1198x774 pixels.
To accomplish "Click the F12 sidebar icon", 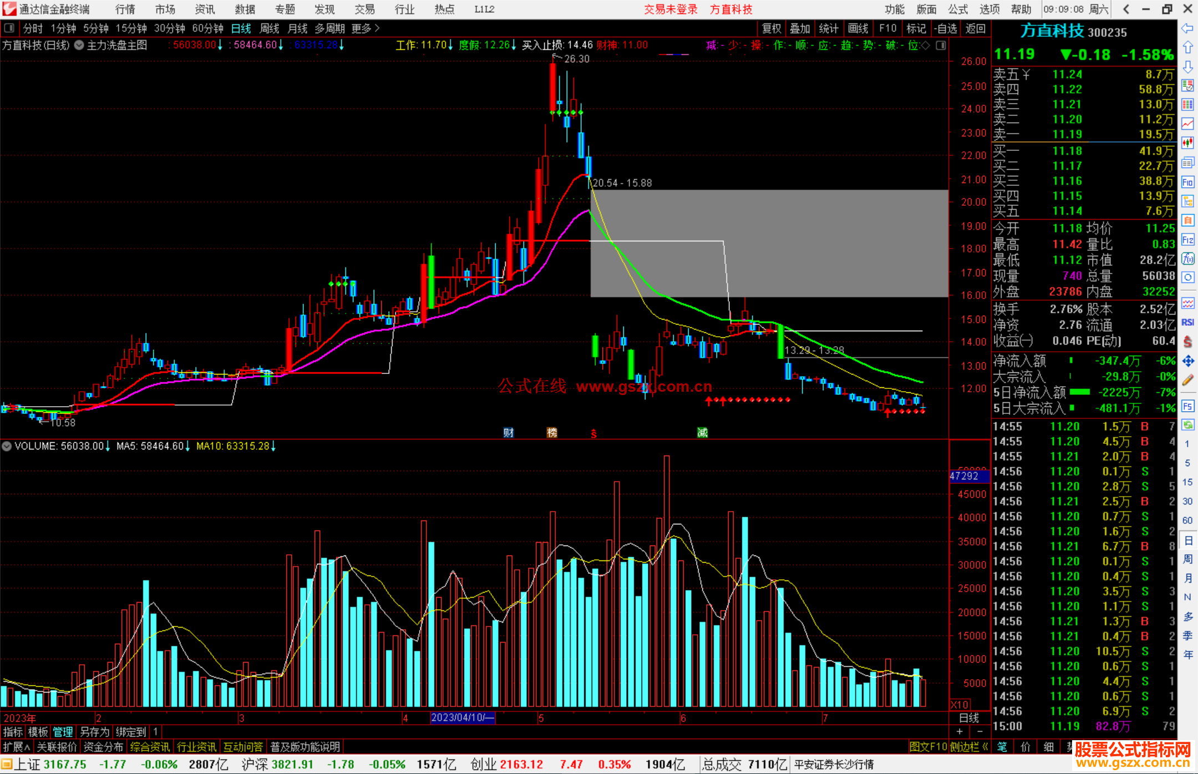I will 1187,240.
